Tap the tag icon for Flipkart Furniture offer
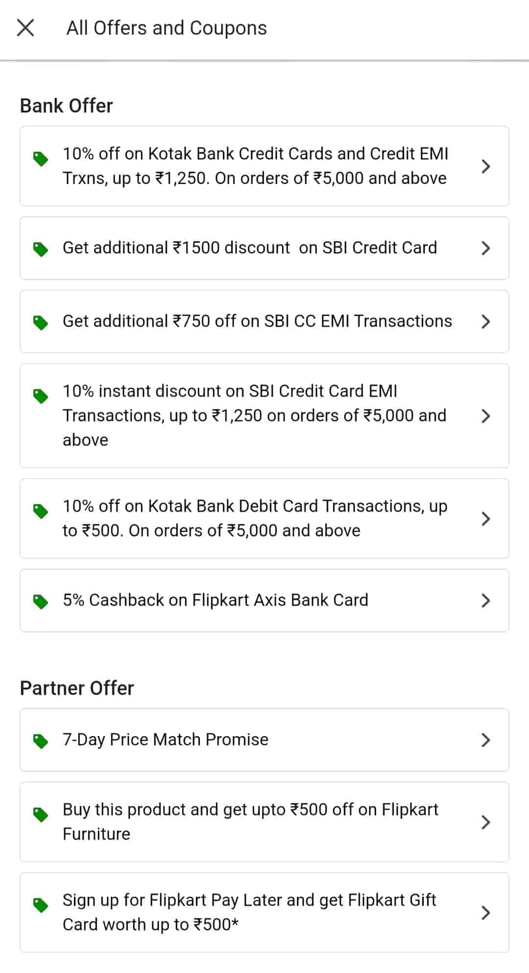The height and width of the screenshot is (973, 529). pos(41,814)
